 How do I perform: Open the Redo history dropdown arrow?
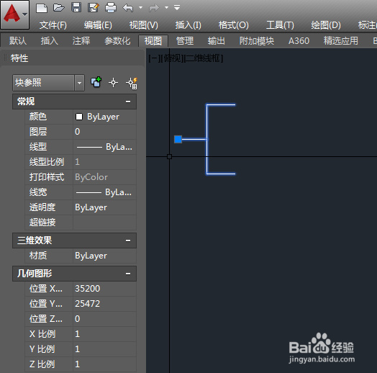[166, 8]
